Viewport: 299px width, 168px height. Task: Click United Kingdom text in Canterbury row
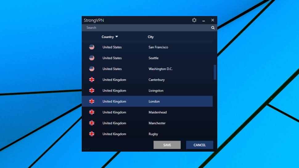click(114, 80)
